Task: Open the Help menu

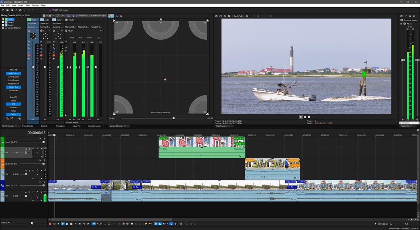Action: pos(43,5)
